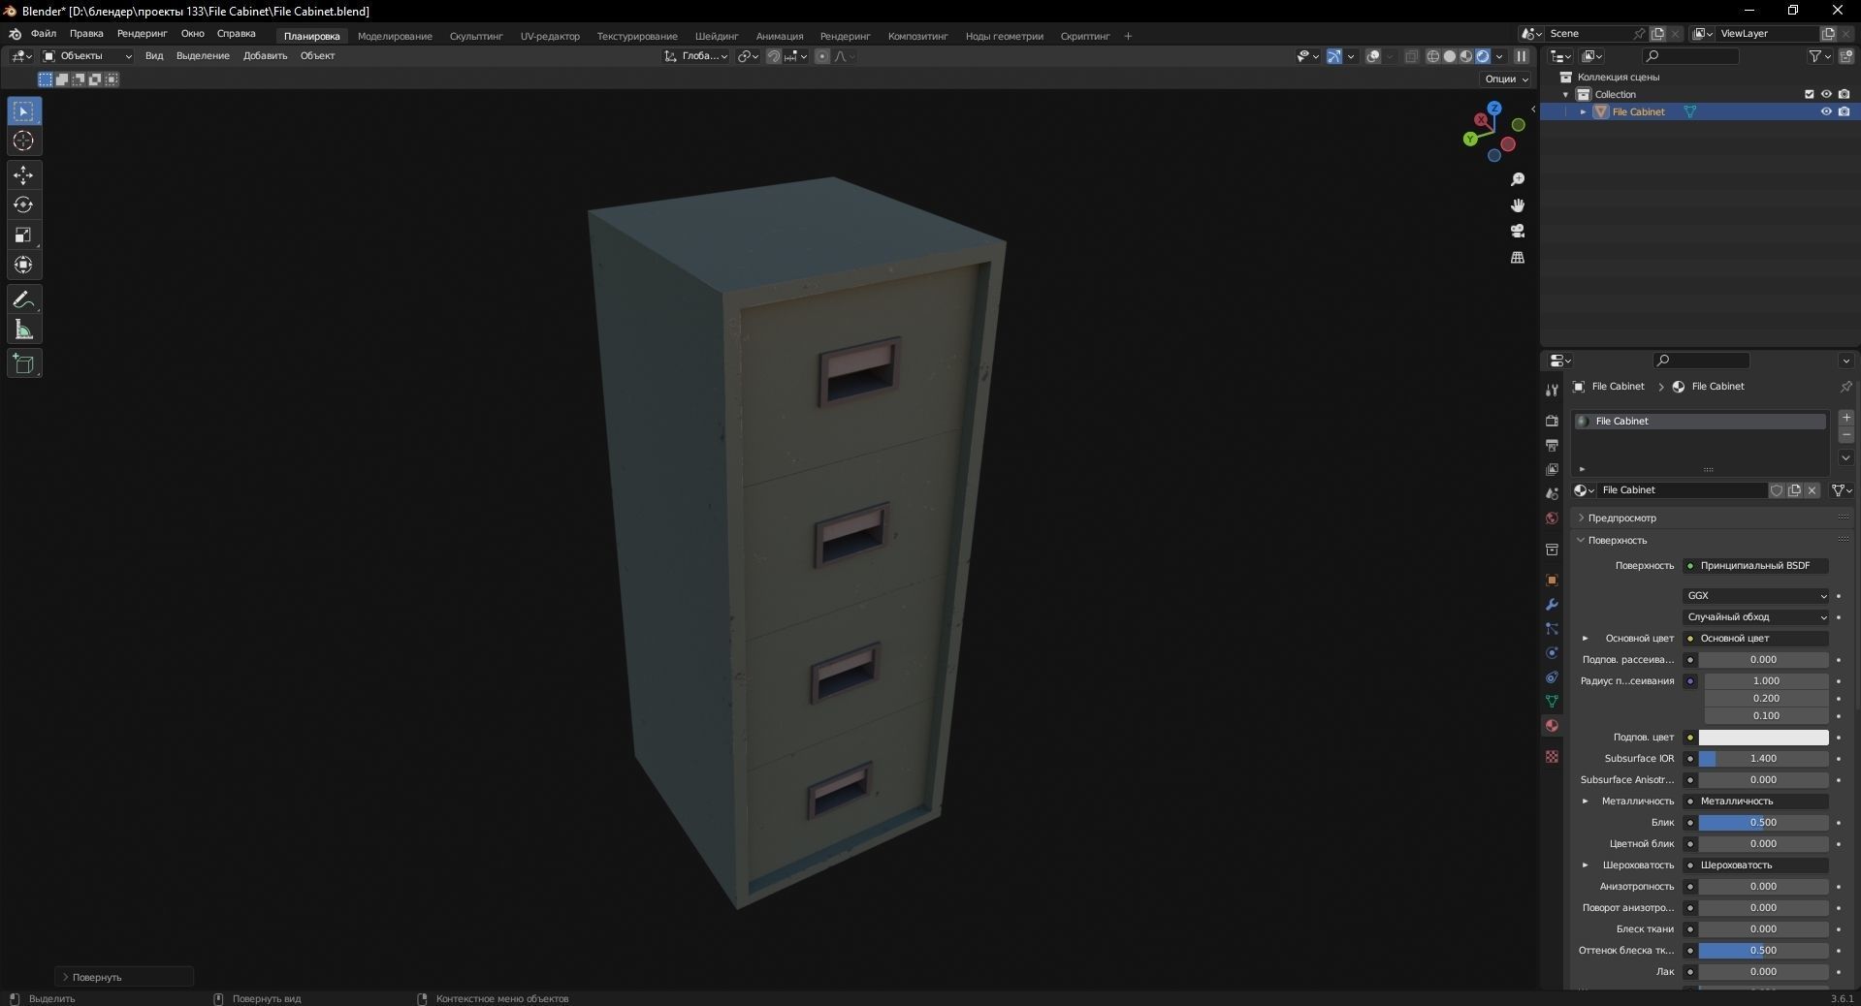Image resolution: width=1861 pixels, height=1006 pixels.
Task: Add a new material slot with plus
Action: [x=1846, y=418]
